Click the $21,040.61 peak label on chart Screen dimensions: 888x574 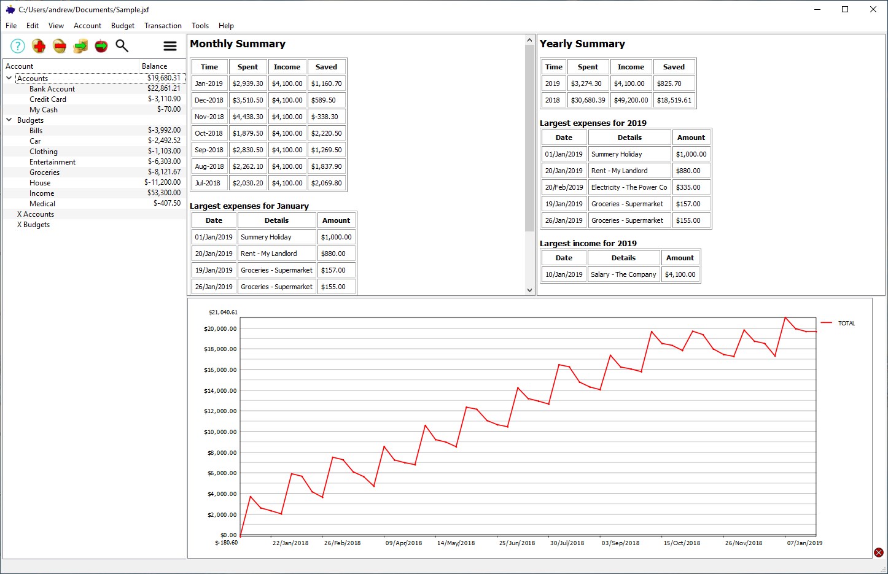pos(223,312)
